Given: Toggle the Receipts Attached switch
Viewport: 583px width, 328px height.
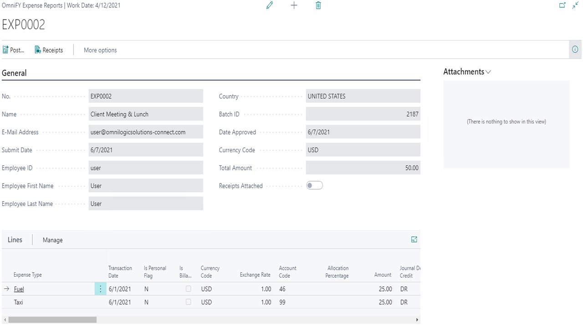Looking at the screenshot, I should click(314, 185).
